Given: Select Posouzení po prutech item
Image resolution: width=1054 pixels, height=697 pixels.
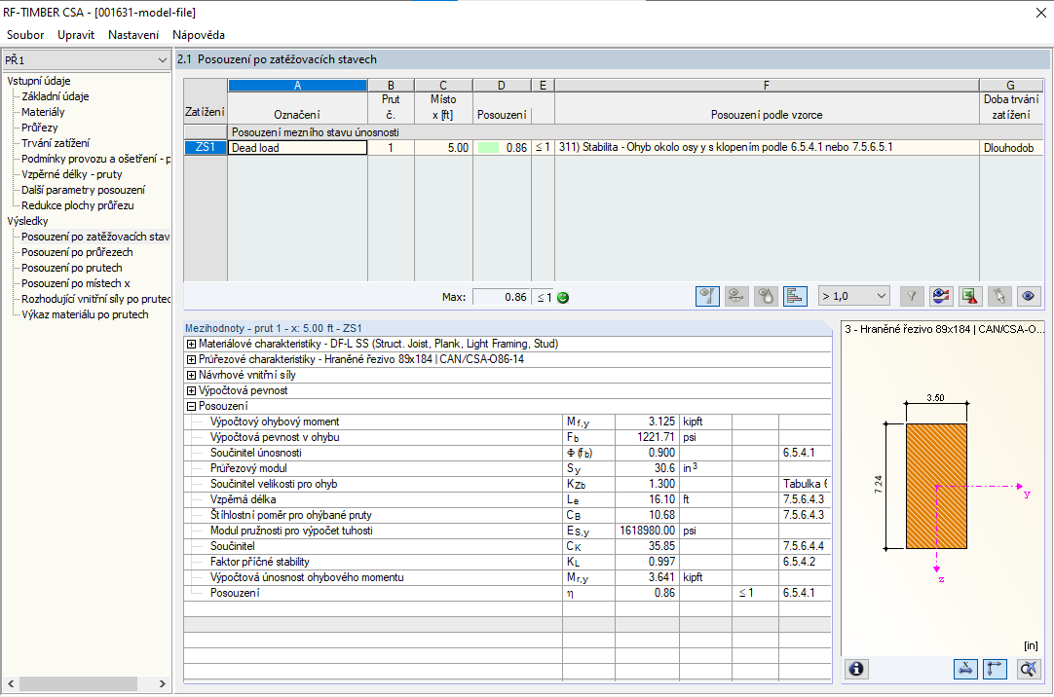Looking at the screenshot, I should [x=72, y=268].
